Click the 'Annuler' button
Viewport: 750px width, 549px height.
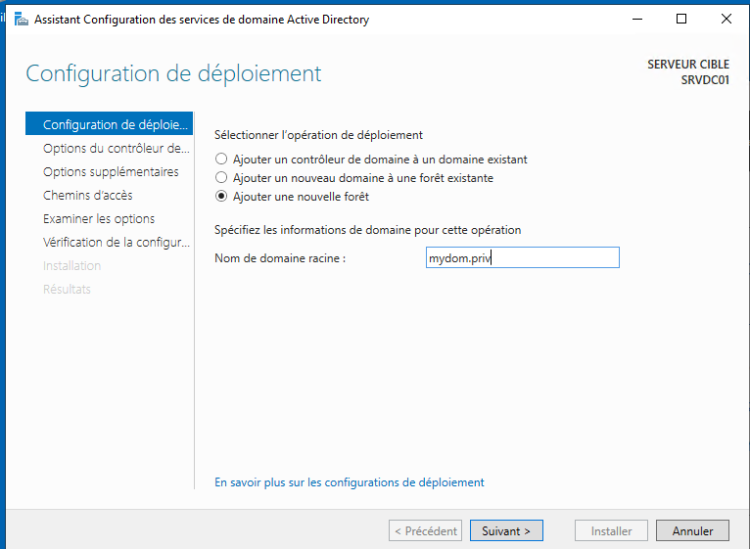692,530
